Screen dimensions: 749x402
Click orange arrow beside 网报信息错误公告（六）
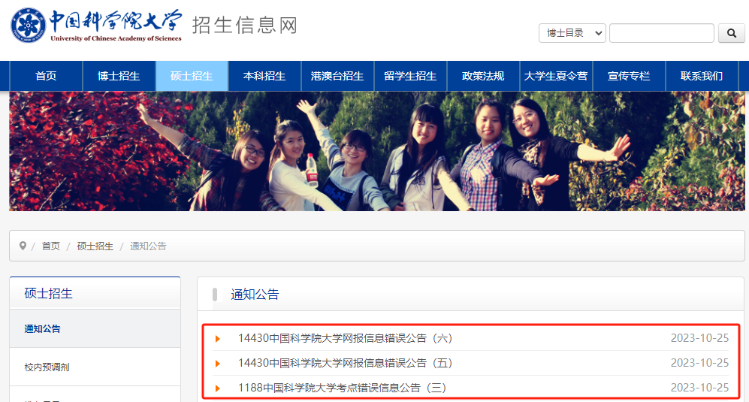tap(217, 339)
